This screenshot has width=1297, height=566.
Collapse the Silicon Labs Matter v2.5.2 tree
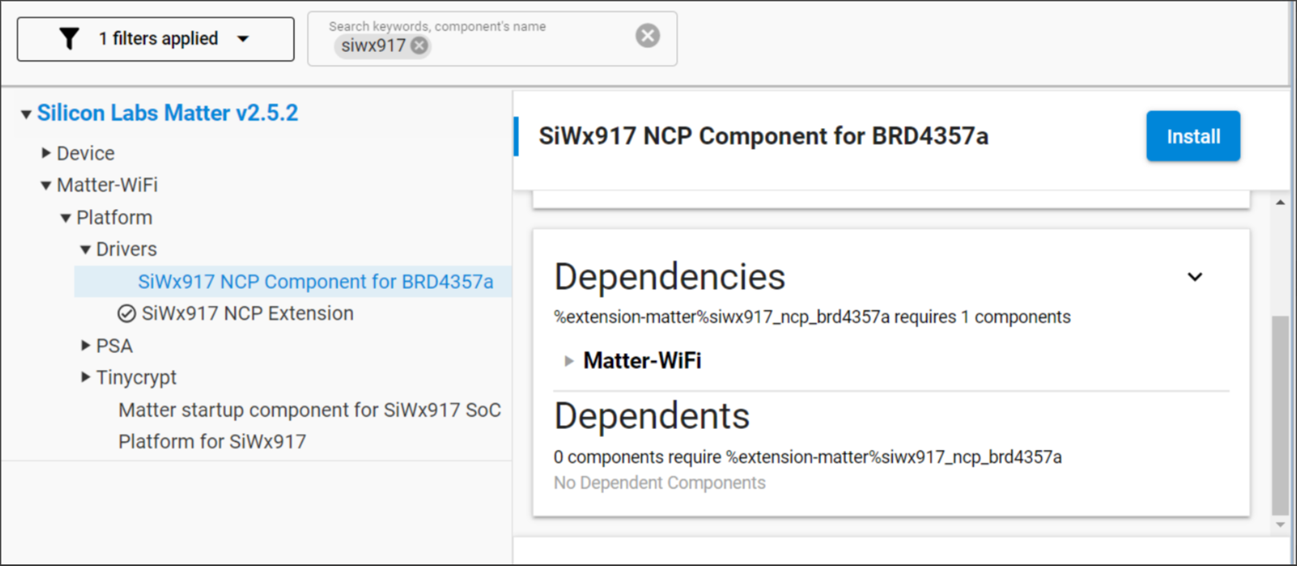click(26, 114)
